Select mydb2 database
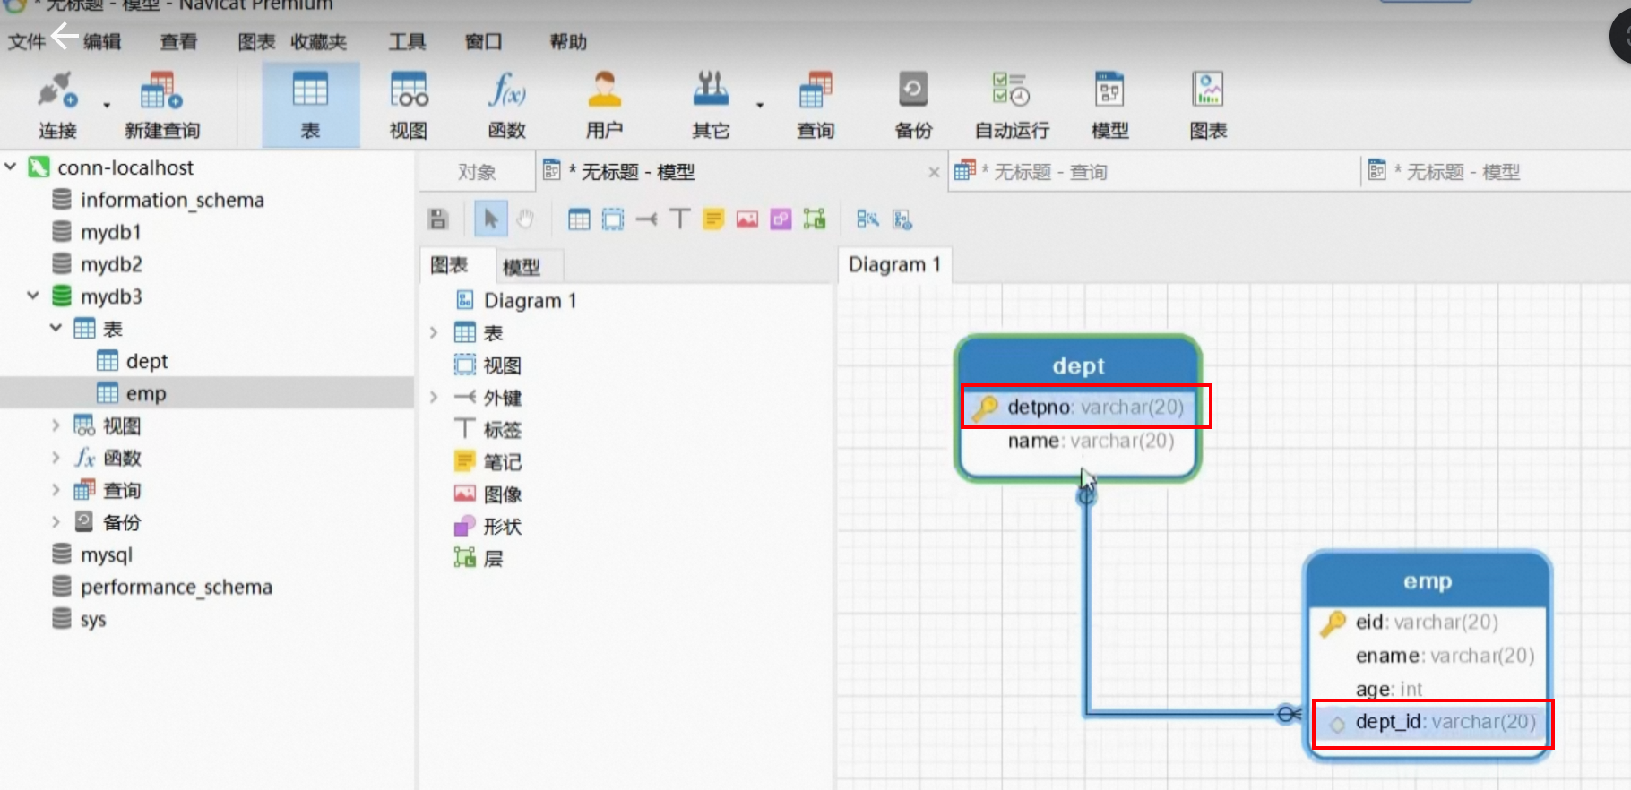Viewport: 1631px width, 790px height. (x=111, y=264)
